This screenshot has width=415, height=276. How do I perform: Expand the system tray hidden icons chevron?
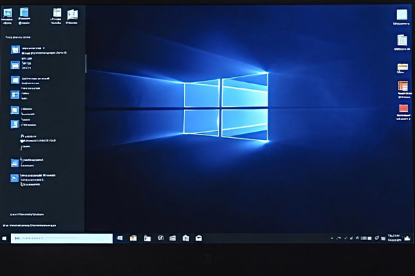click(332, 238)
